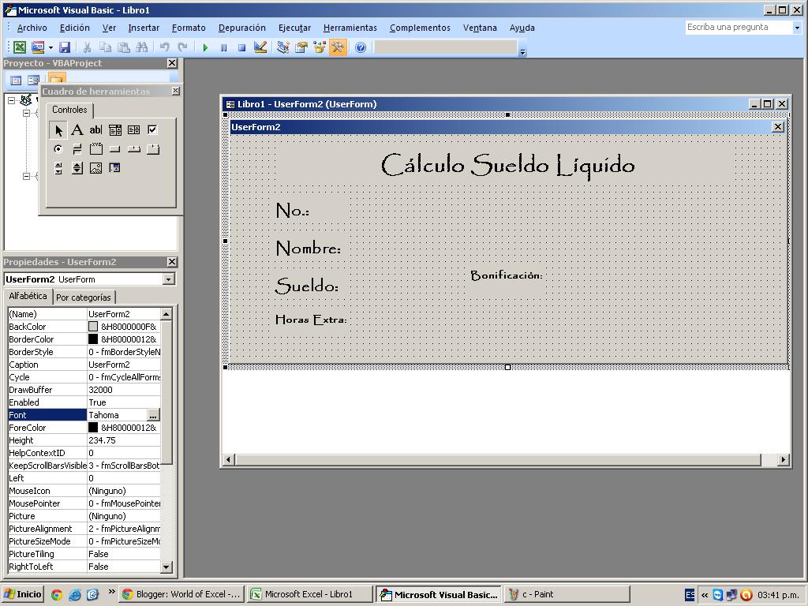Click the Copy icon in the toolbar
The width and height of the screenshot is (808, 606).
[105, 47]
